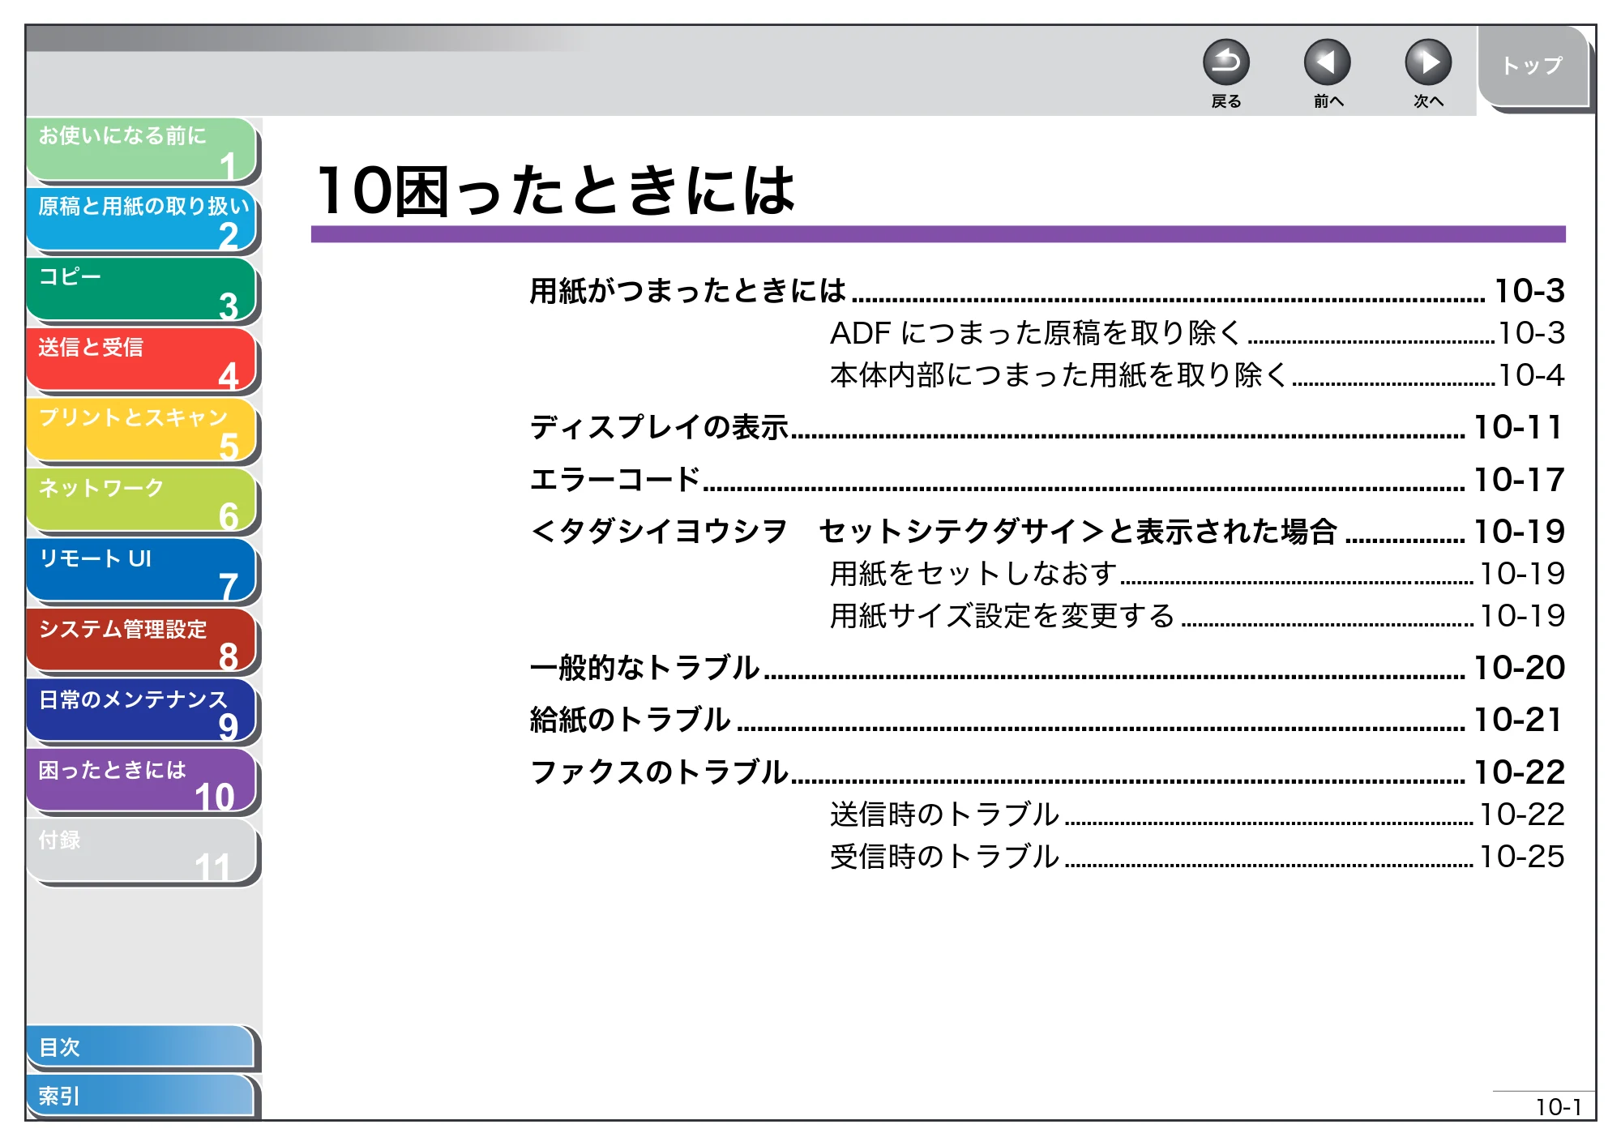
Task: Open chapter 1 お使いになる前に tab
Action: (141, 149)
